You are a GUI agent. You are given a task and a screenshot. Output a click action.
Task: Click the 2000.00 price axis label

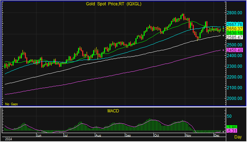pyautogui.click(x=234, y=98)
